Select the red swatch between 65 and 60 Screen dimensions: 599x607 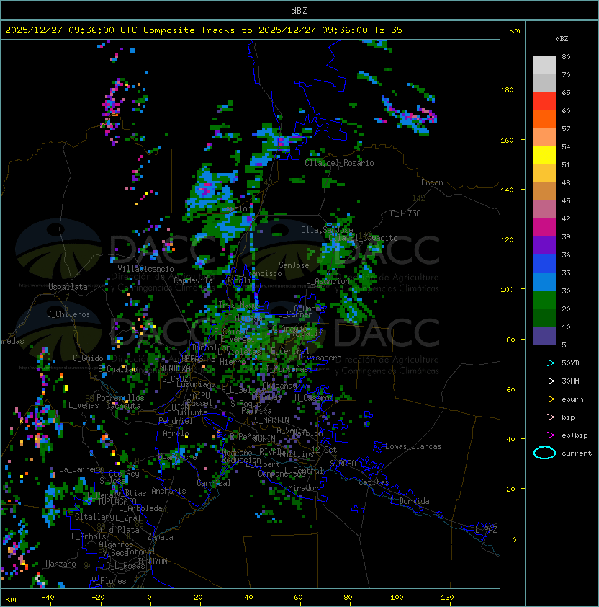(544, 102)
